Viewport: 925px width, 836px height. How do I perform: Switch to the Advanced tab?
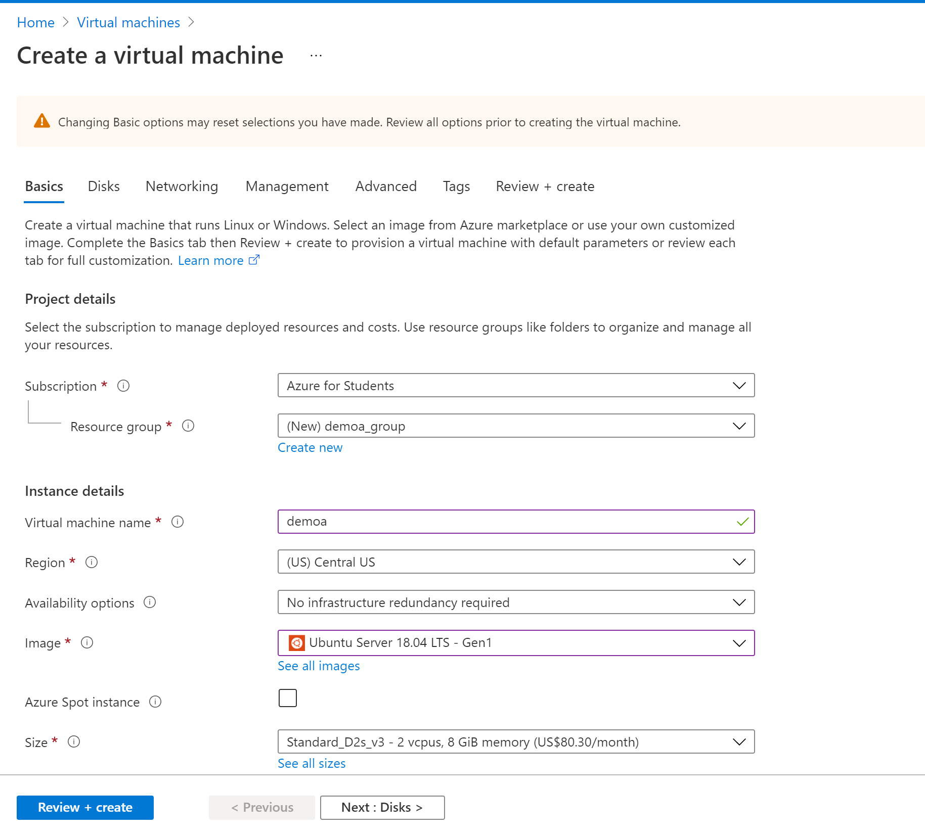click(x=386, y=187)
